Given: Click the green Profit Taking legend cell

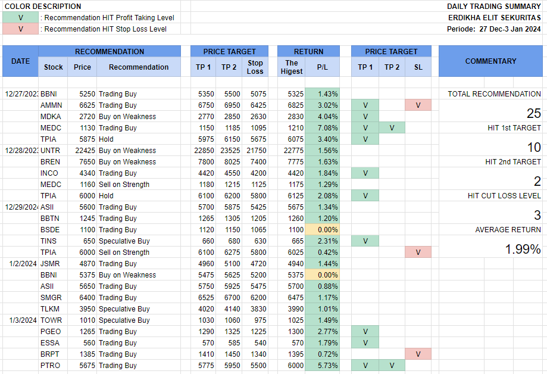Looking at the screenshot, I should tap(20, 18).
